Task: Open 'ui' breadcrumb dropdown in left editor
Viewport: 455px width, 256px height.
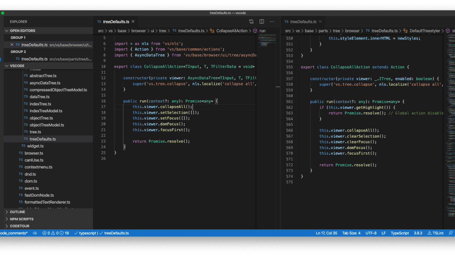Action: (152, 31)
